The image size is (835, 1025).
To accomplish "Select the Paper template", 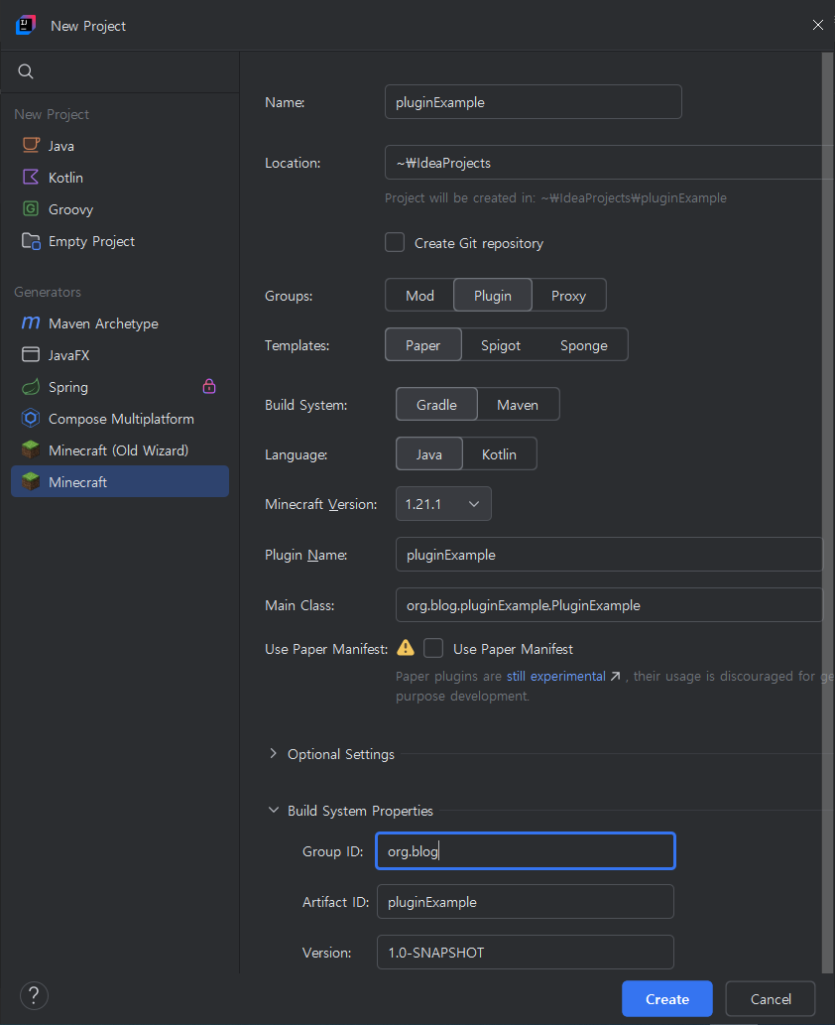I will [x=422, y=345].
